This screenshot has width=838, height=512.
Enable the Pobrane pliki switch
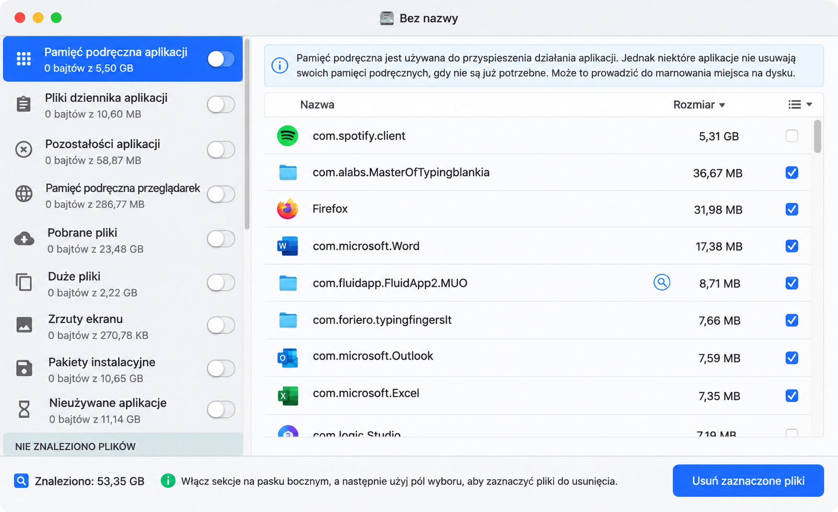pos(221,239)
